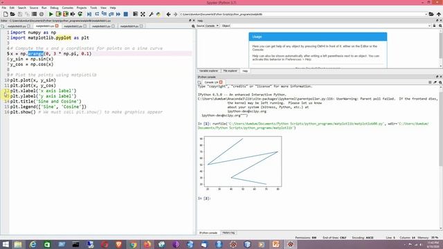Close the Console 1/A tab
The image size is (443, 249).
(x=221, y=82)
